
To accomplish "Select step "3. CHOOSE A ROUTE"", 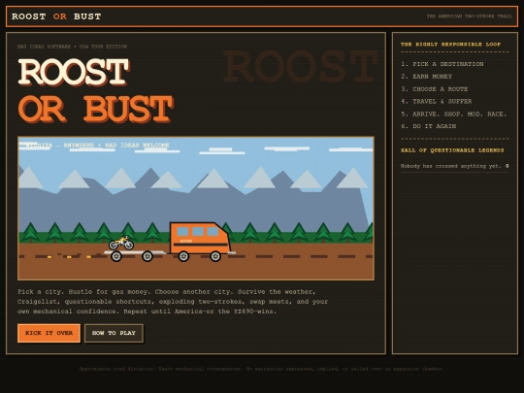I will pos(434,89).
